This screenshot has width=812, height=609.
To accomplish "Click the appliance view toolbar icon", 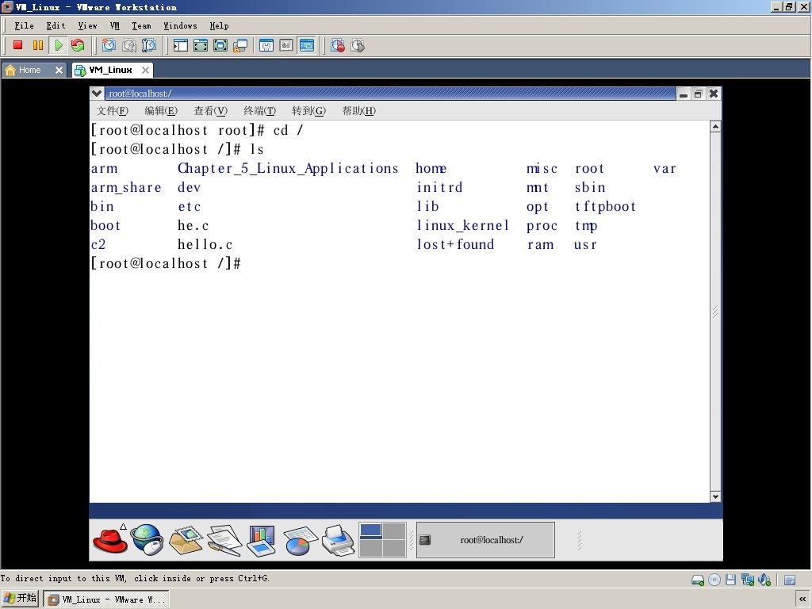I will 286,45.
